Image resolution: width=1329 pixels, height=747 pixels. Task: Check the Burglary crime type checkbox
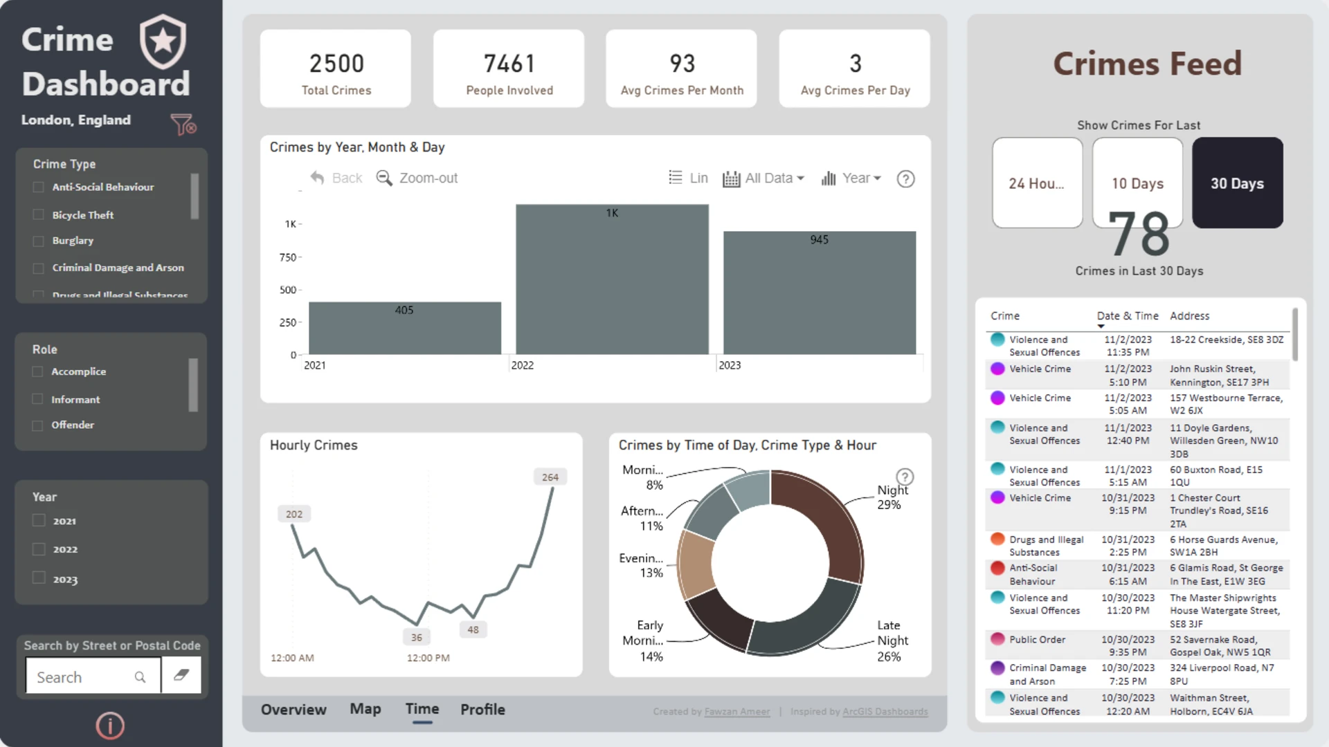[39, 241]
